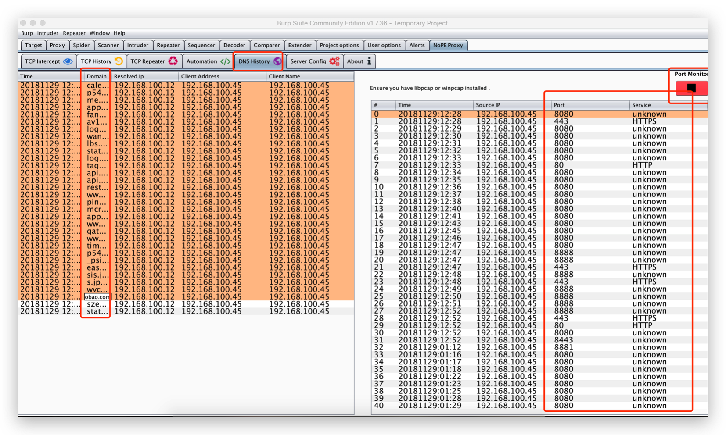This screenshot has width=726, height=435.
Task: Switch to the Decoder tab
Action: coord(234,45)
